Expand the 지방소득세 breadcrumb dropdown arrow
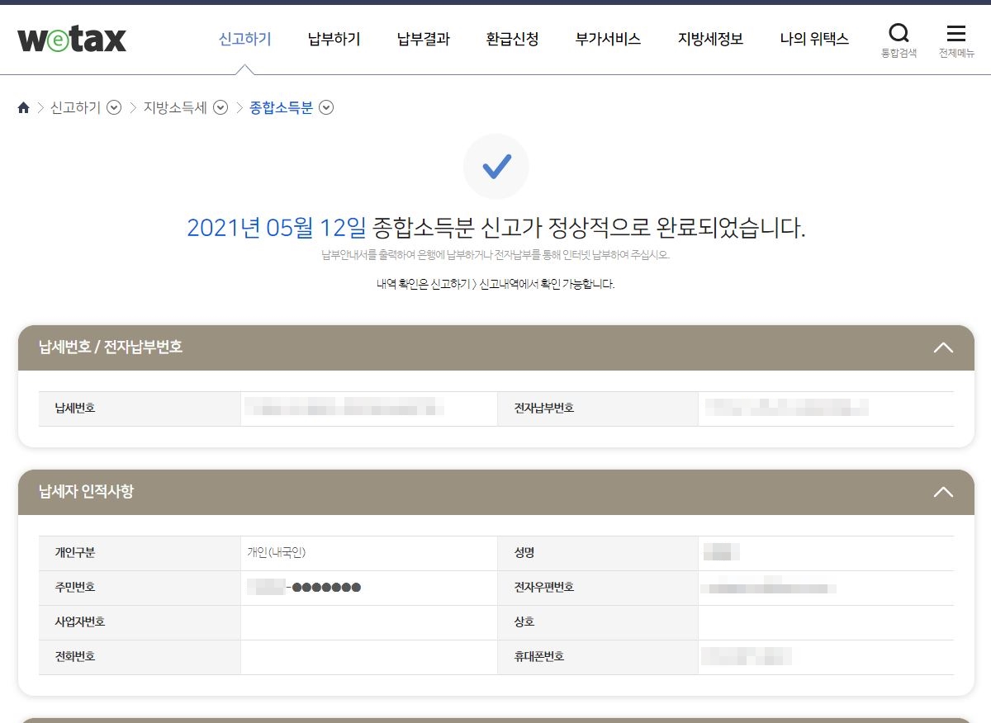The image size is (991, 723). [x=220, y=107]
